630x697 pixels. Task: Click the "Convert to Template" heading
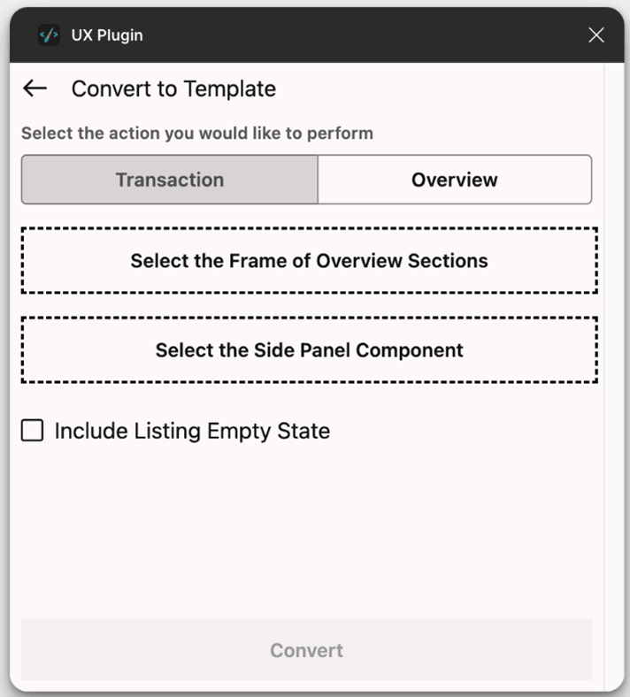pyautogui.click(x=173, y=88)
